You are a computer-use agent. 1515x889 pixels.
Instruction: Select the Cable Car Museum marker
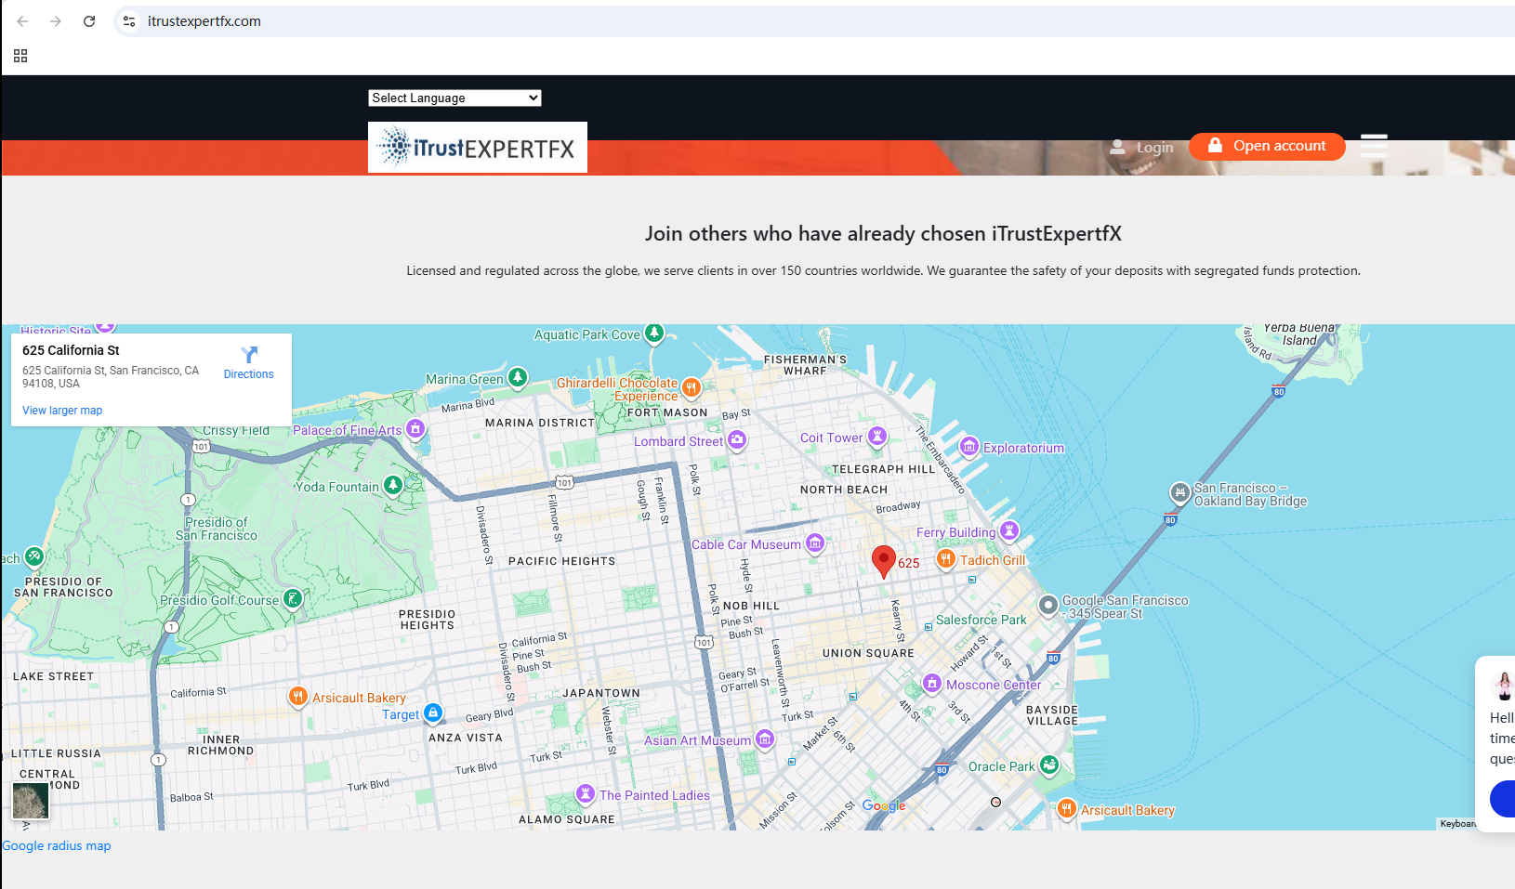click(815, 543)
